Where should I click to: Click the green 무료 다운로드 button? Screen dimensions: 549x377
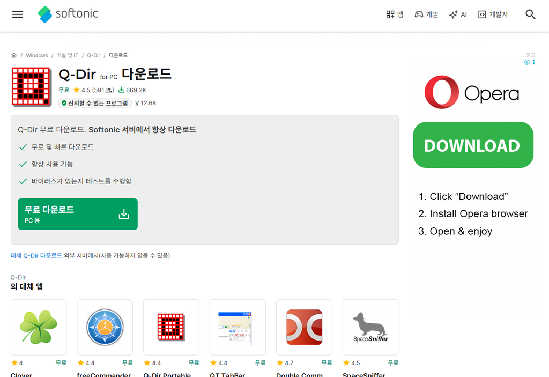78,214
